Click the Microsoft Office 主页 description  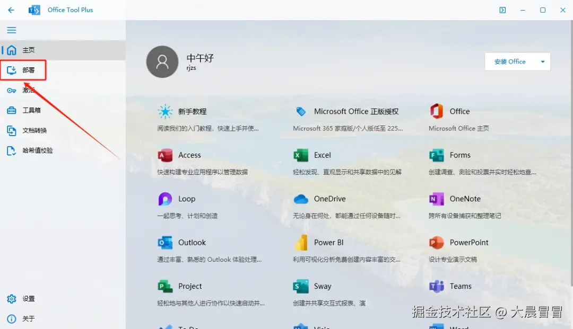coord(458,128)
